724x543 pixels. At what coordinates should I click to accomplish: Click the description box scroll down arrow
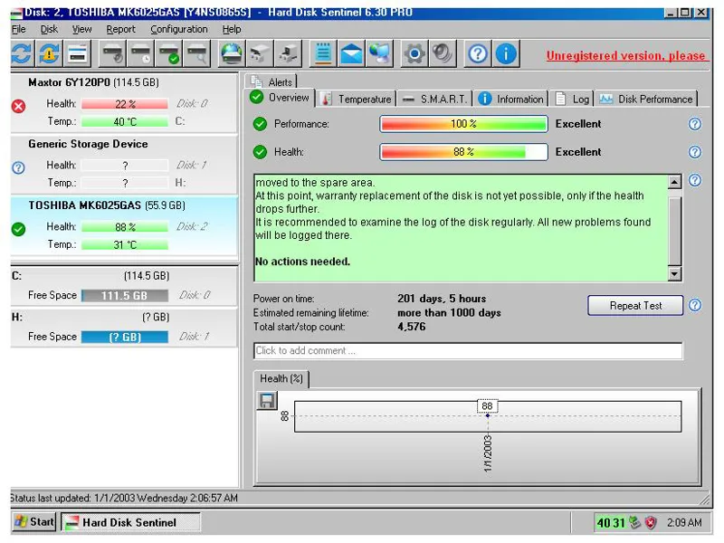(674, 274)
